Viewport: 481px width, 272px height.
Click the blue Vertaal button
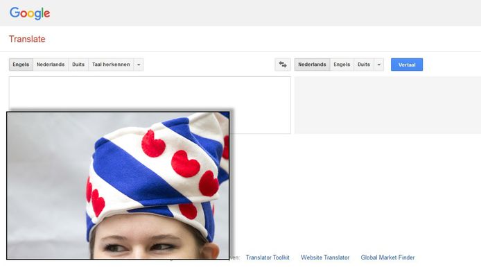coord(407,65)
